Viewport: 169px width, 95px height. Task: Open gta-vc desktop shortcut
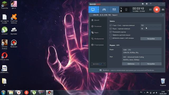(x=14, y=5)
